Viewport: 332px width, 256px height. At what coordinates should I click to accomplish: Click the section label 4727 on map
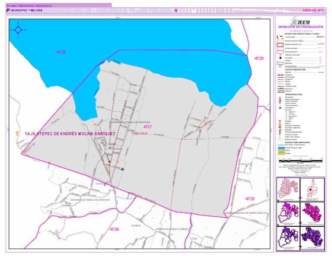(147, 127)
